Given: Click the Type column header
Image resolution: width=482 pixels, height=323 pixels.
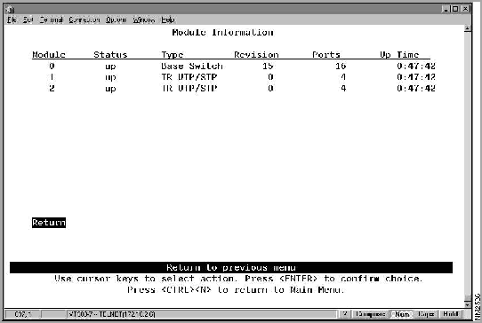Looking at the screenshot, I should pos(173,55).
